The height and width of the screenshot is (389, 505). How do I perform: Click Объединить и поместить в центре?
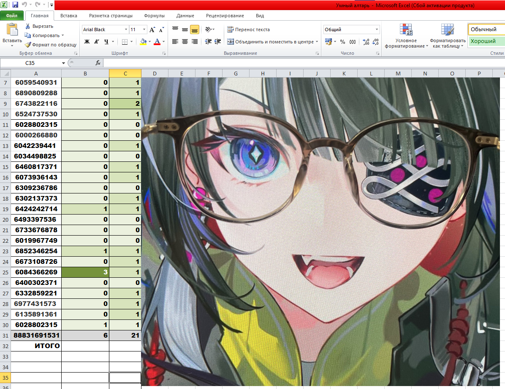[270, 41]
